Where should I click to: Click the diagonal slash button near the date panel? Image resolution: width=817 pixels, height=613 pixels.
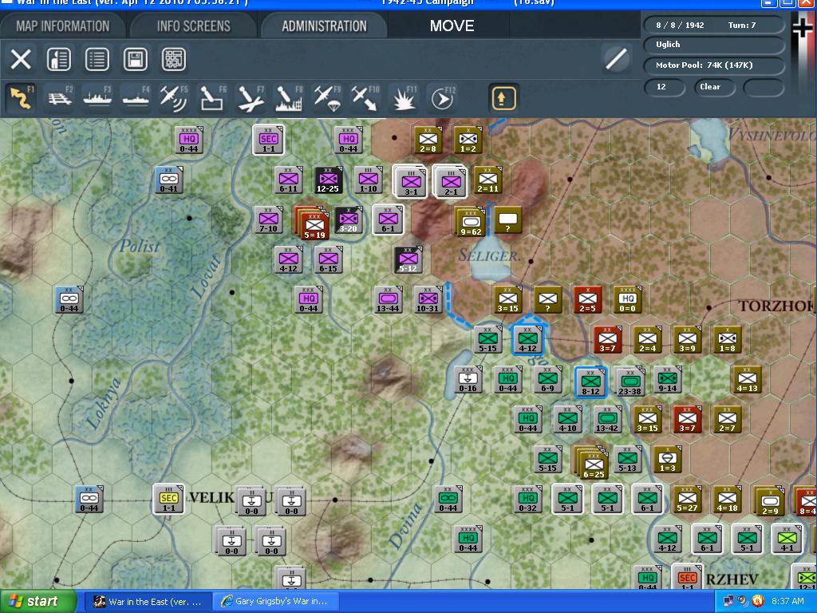point(616,58)
